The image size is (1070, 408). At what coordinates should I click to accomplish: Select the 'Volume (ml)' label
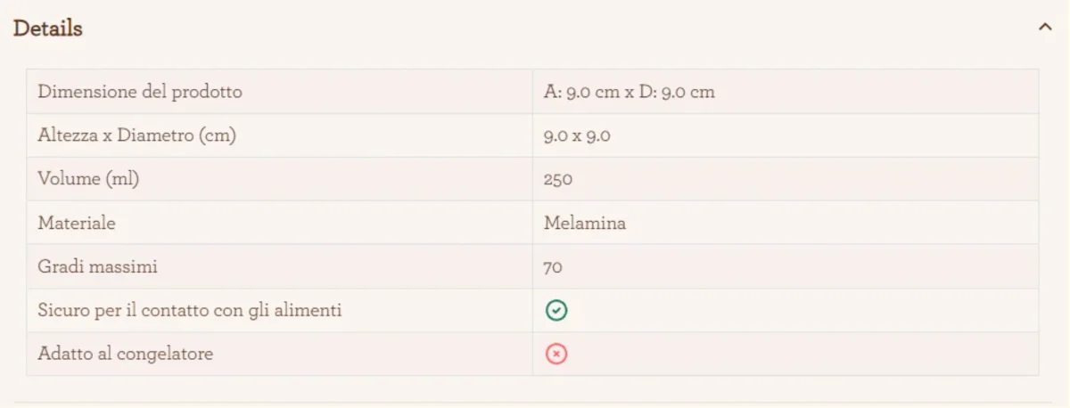(88, 179)
